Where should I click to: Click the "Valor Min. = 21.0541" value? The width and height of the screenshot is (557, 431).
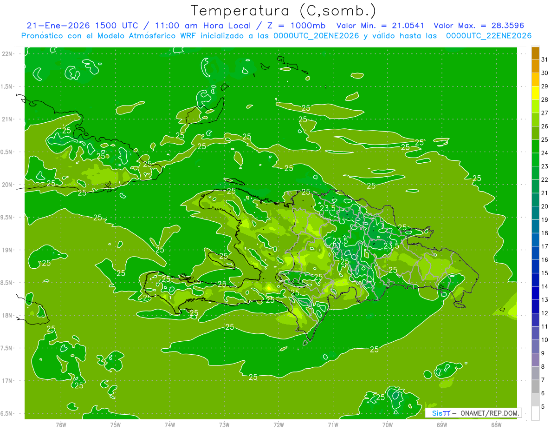click(380, 26)
